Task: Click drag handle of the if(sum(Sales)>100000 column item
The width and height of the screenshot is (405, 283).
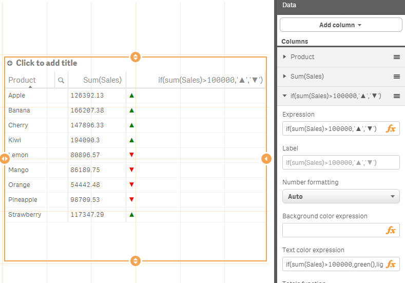Action: tap(397, 96)
